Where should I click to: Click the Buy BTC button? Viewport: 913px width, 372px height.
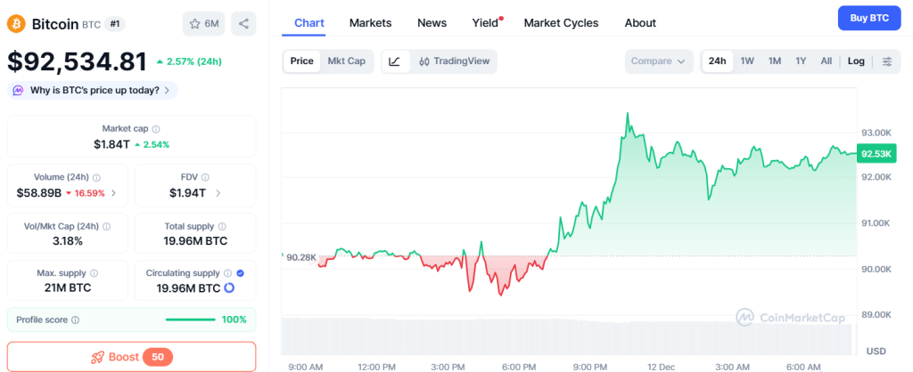[x=869, y=18]
